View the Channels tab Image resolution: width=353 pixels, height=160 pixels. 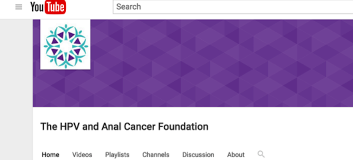pos(156,155)
